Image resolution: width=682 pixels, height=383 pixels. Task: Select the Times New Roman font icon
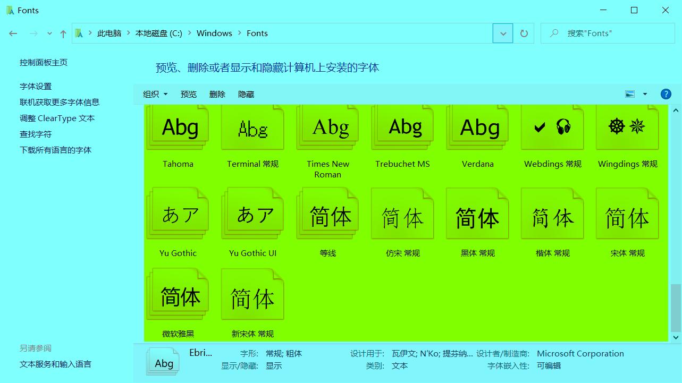click(327, 127)
